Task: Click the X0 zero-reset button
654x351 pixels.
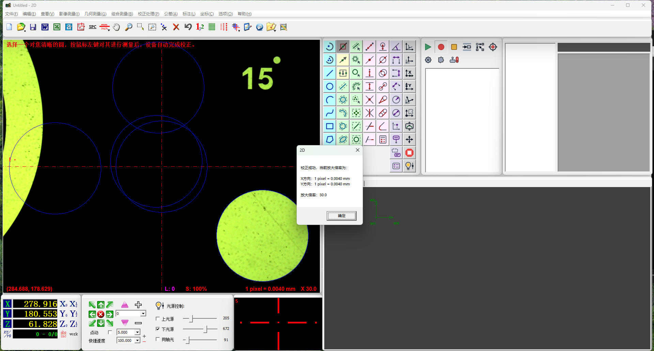Action: 64,304
